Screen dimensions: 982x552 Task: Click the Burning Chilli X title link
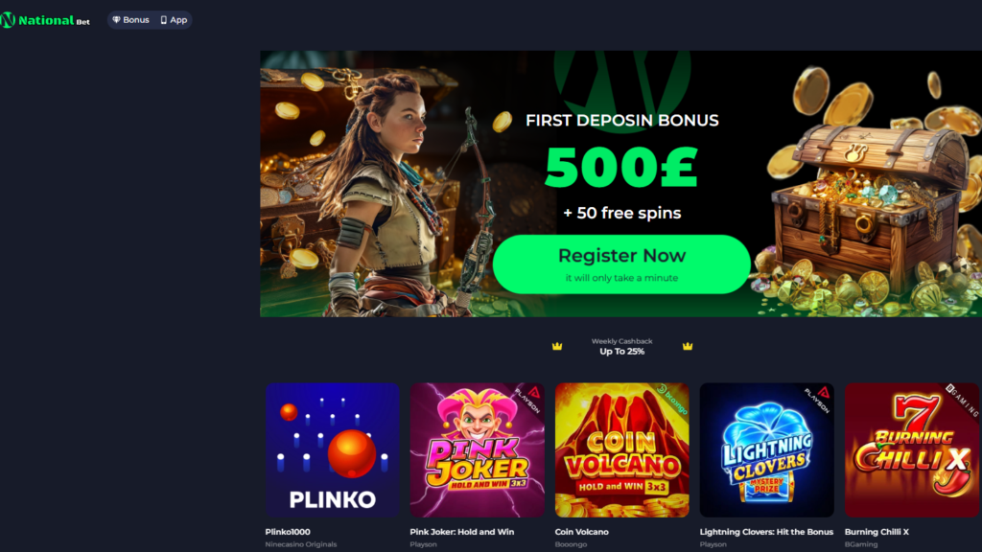[x=877, y=532]
